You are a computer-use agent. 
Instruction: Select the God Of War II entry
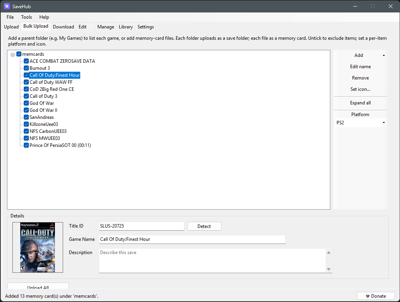click(x=43, y=110)
